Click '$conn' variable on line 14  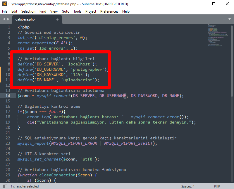(x=23, y=96)
